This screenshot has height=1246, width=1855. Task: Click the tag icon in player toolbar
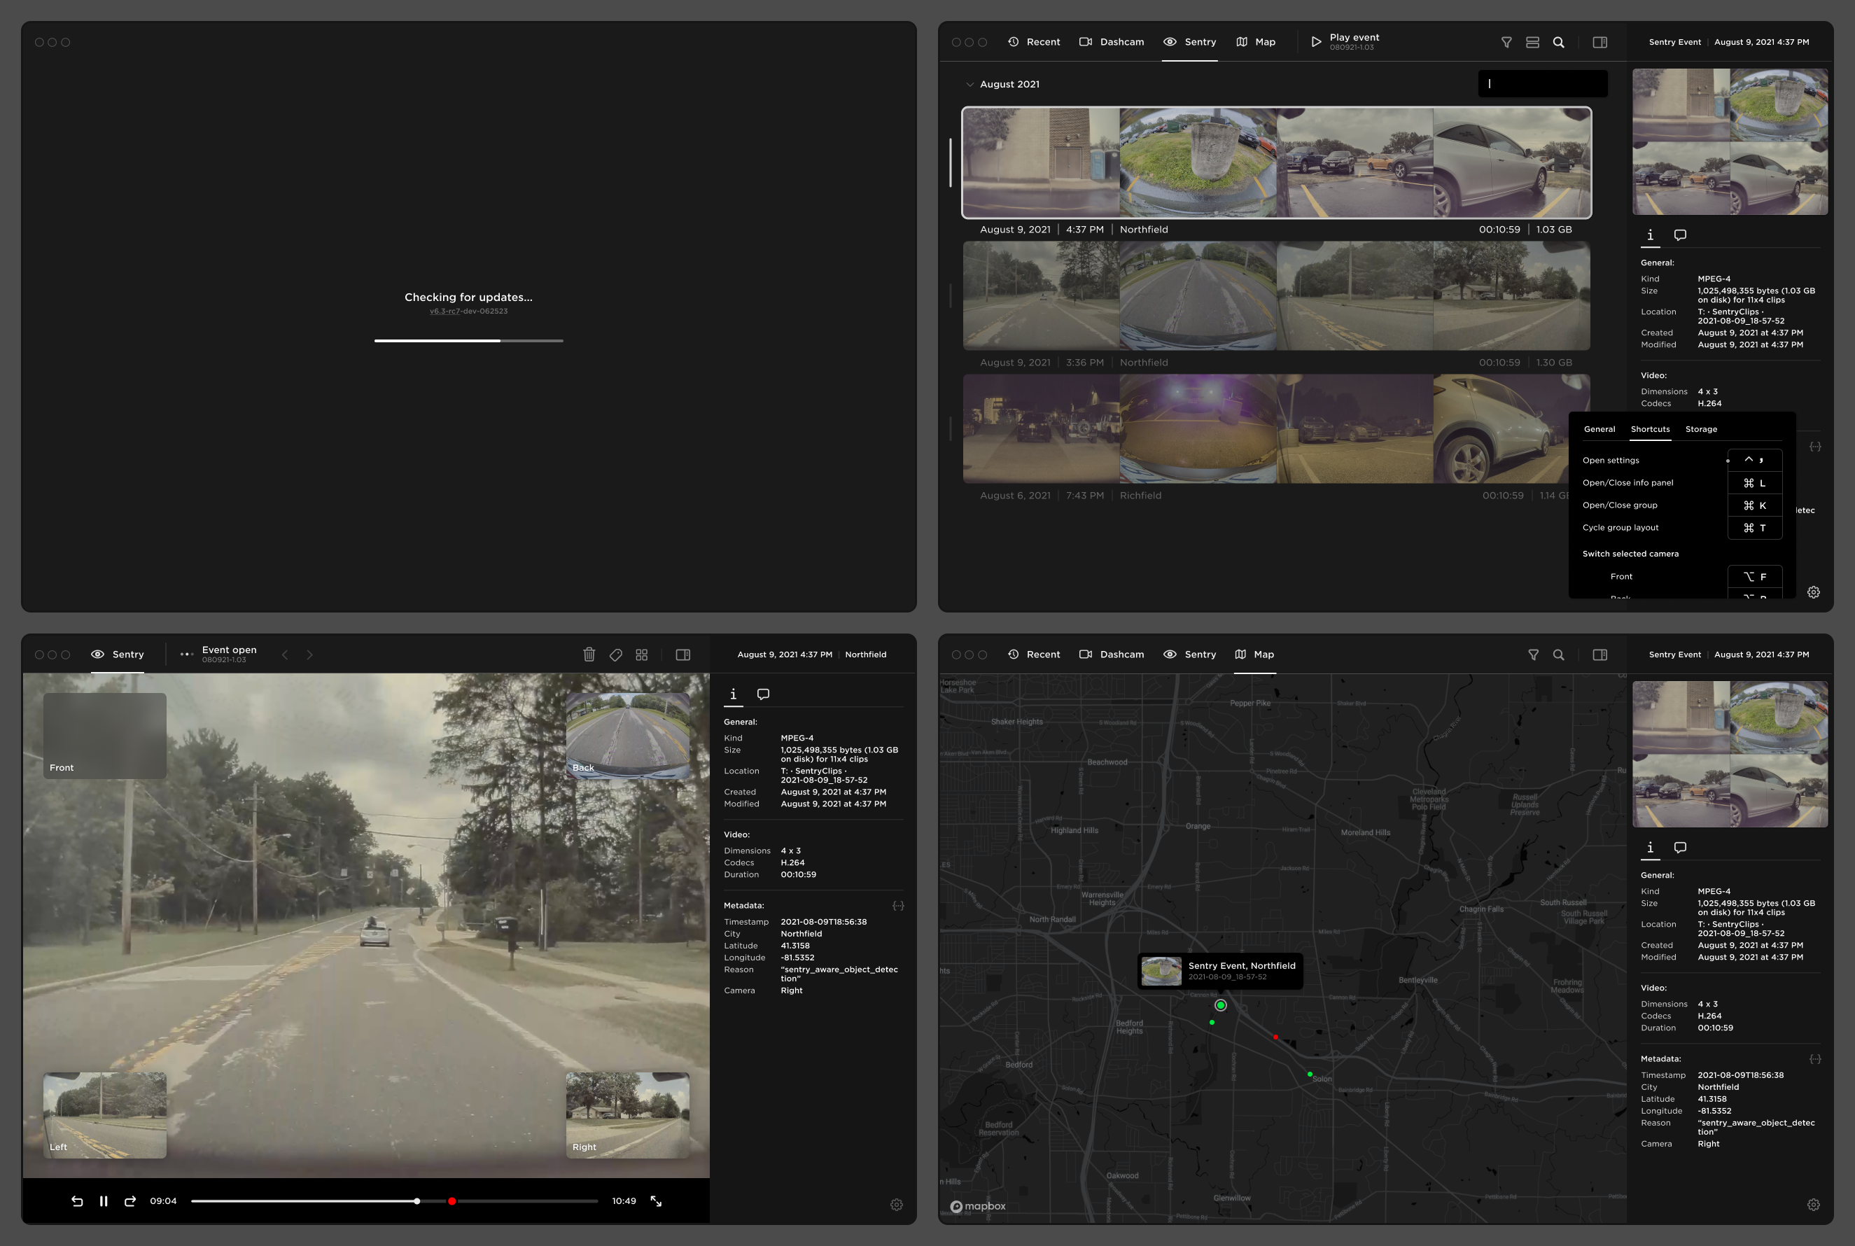(x=616, y=654)
